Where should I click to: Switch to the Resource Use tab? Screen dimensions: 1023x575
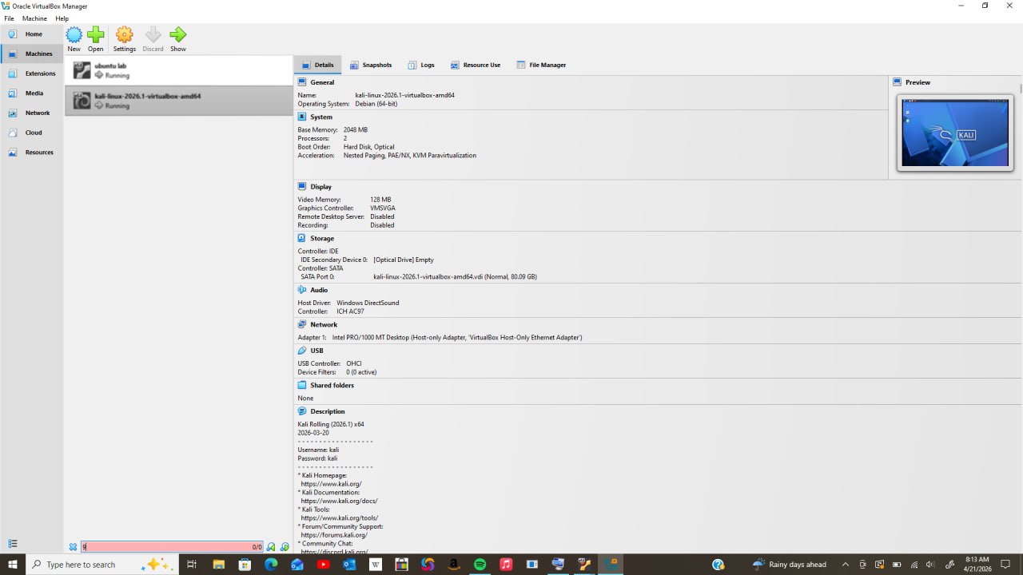[x=476, y=65]
